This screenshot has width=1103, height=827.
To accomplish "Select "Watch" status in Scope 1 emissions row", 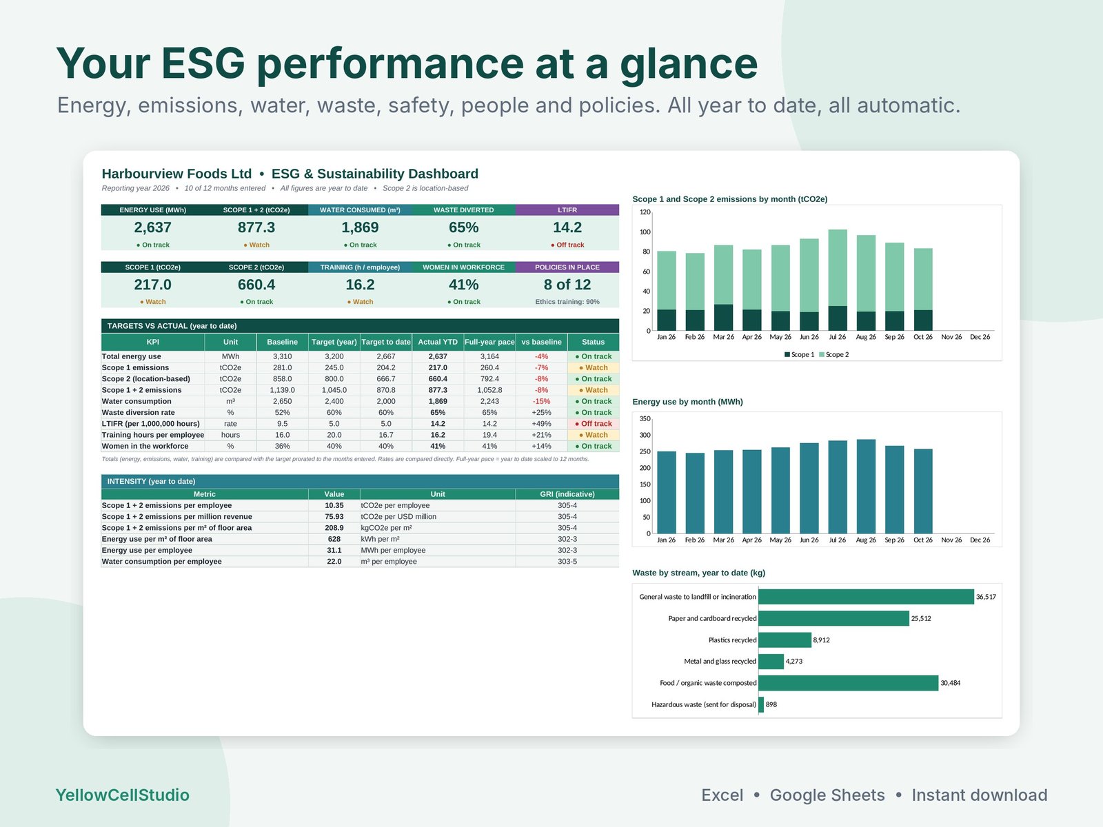I will [x=594, y=368].
